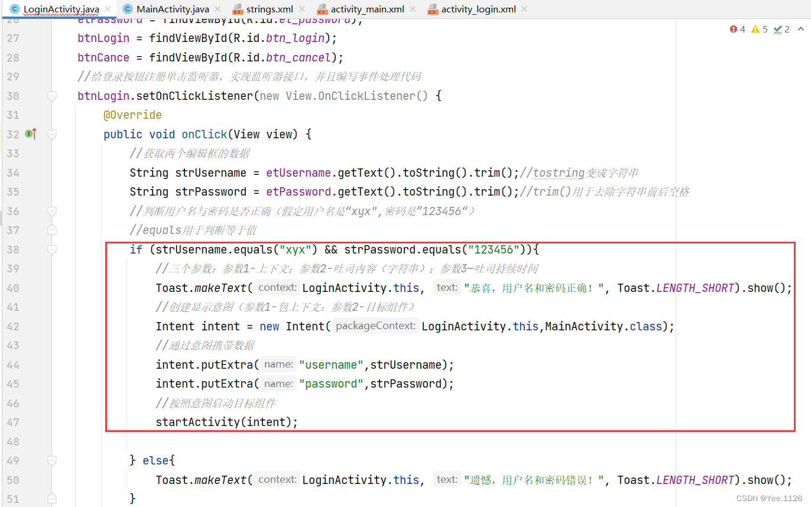
Task: Click the fold end marker on line 51
Action: tap(52, 499)
